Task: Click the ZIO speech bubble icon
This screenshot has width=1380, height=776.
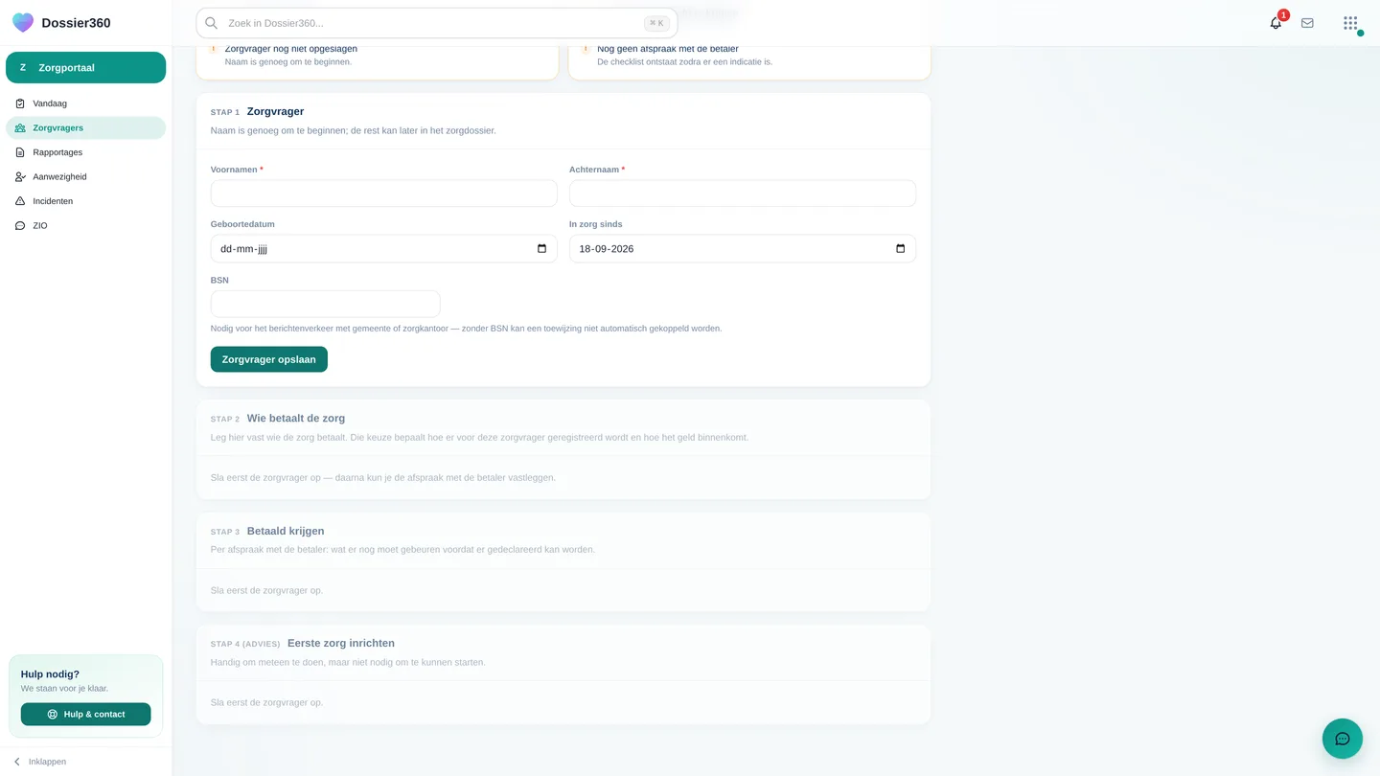Action: pos(20,226)
